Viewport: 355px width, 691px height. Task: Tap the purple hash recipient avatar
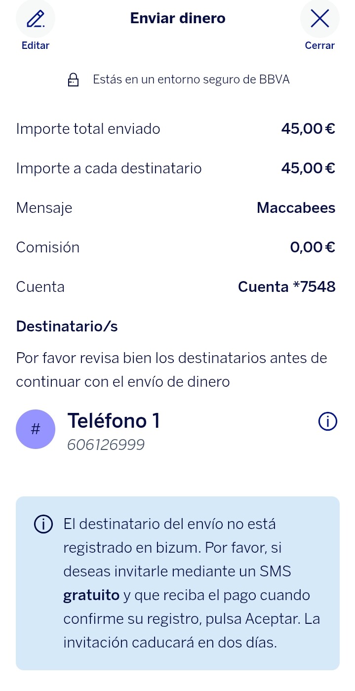tap(36, 429)
